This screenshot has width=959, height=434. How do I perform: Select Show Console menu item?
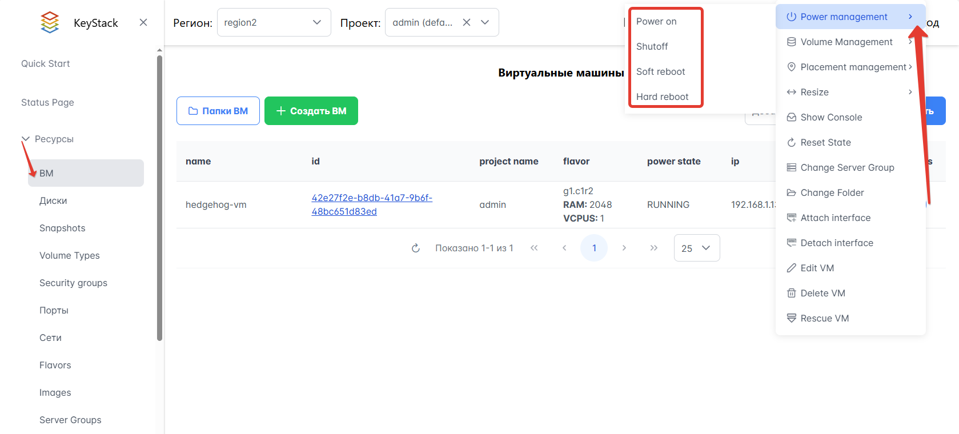click(x=831, y=117)
